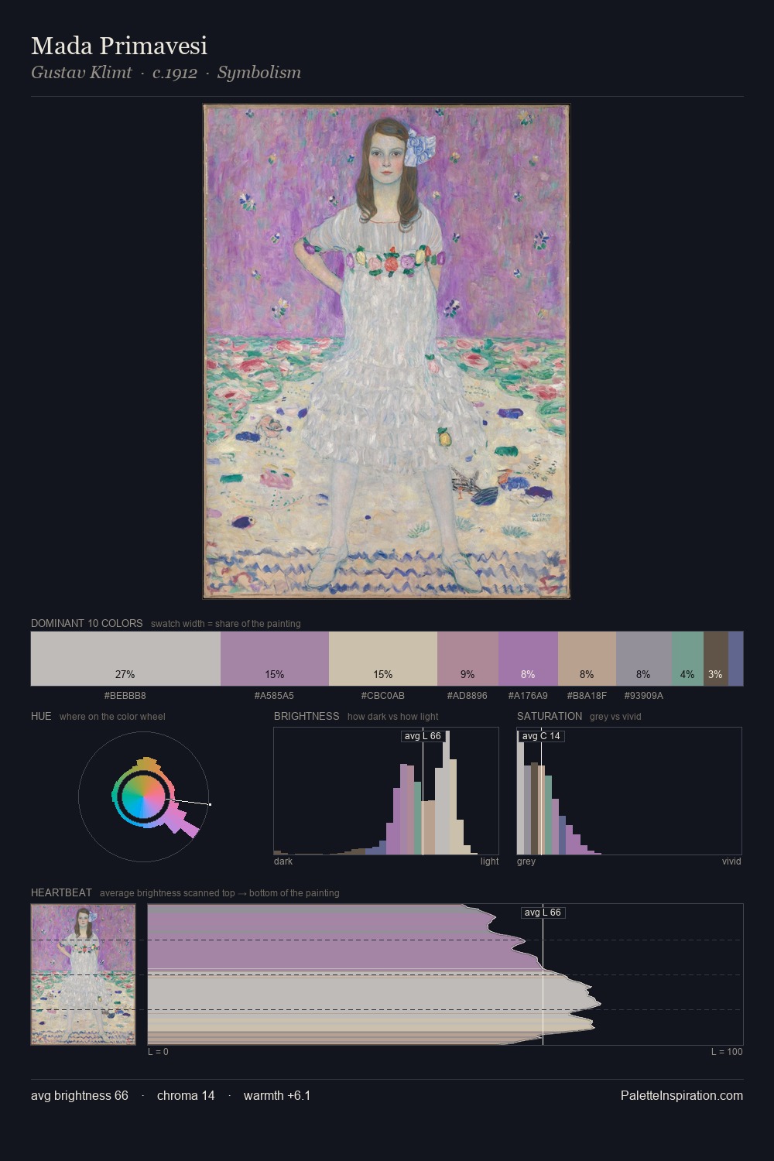Click the 'light' brightness axis label
774x1161 pixels.
(x=490, y=861)
